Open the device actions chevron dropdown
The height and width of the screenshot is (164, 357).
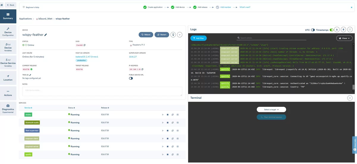click(180, 35)
